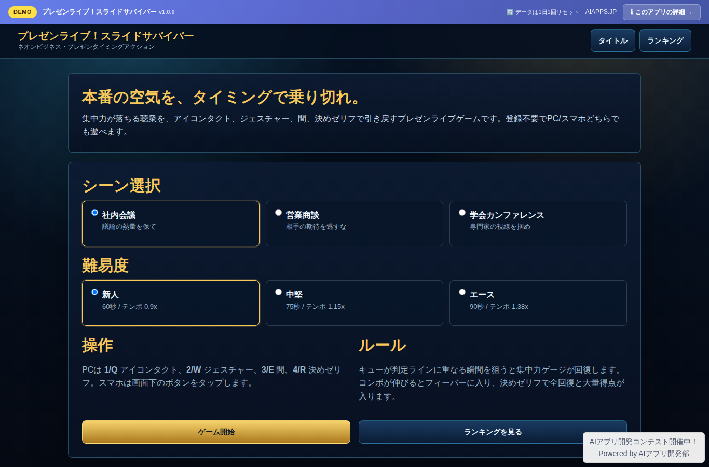Screen dimensions: 709x467
Task: Click the v1.0.0 version label
Action: 167,12
